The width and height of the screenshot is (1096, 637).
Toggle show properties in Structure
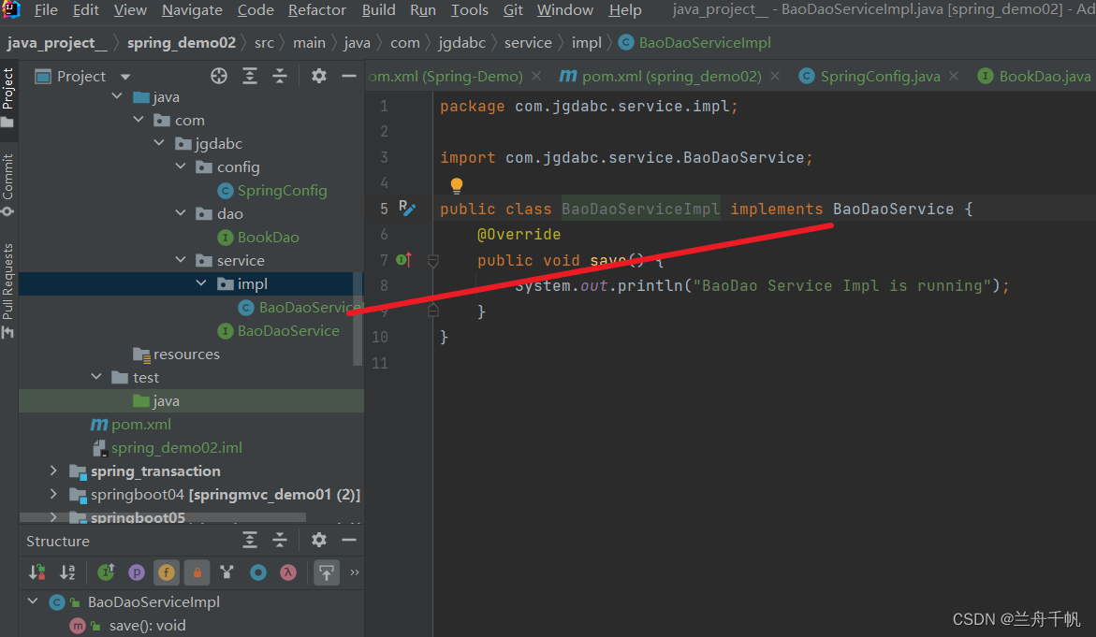(137, 572)
